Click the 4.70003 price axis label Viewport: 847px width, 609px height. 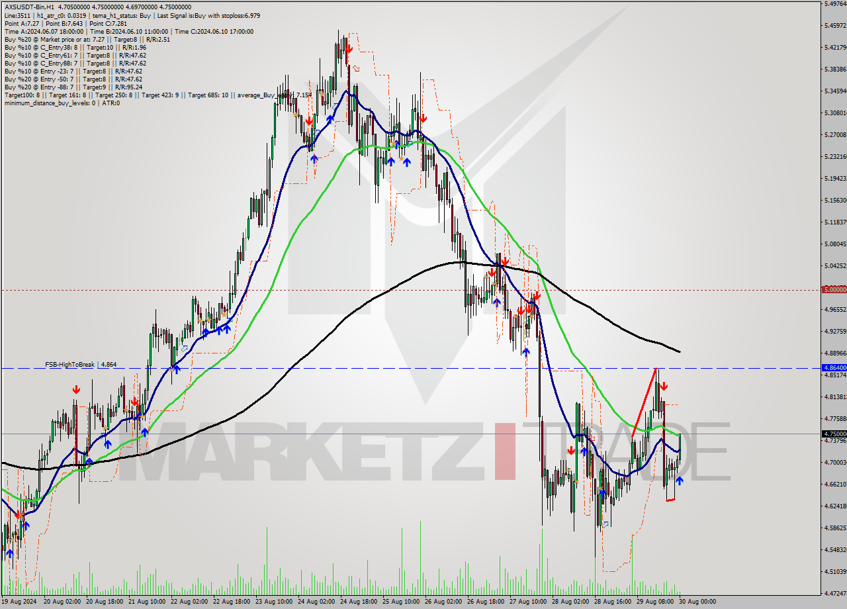834,462
